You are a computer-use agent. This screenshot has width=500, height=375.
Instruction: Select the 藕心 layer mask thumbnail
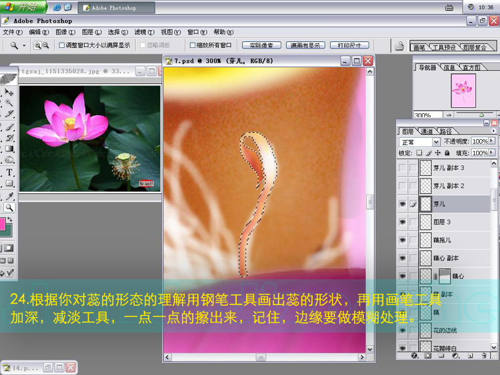(445, 276)
